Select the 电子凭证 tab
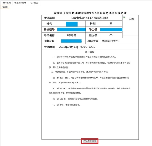This screenshot has height=146, width=152. click(x=34, y=3)
